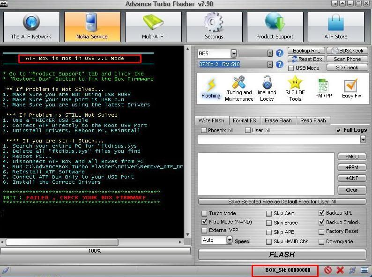Open Tuning and Maintenance tools

point(239,89)
